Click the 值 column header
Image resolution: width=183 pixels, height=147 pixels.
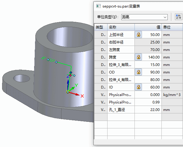tap(148, 27)
